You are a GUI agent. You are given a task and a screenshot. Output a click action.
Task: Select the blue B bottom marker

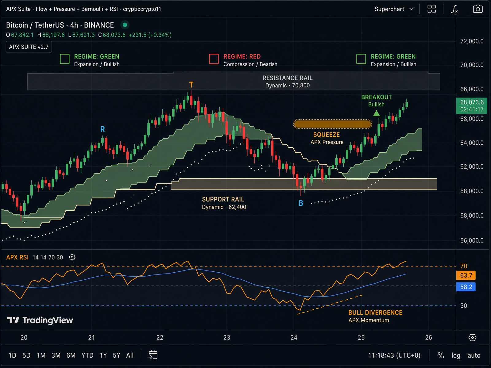coord(301,203)
